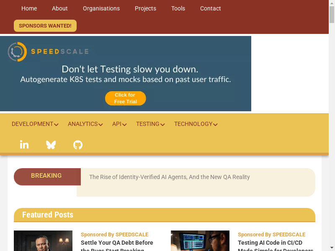The width and height of the screenshot is (335, 251).
Task: Expand the Testing dropdown menu
Action: click(150, 124)
